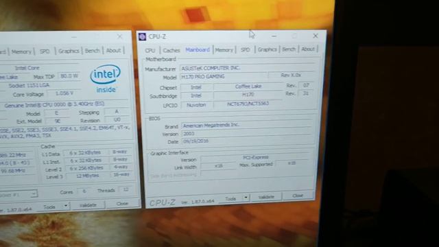Show the About tab in right window

(x=308, y=49)
